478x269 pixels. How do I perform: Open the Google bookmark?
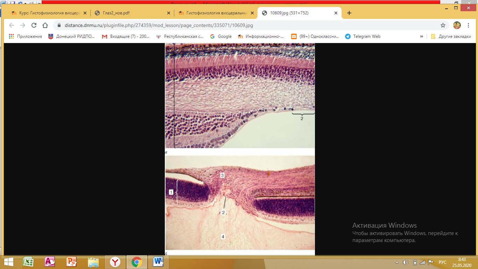point(221,36)
